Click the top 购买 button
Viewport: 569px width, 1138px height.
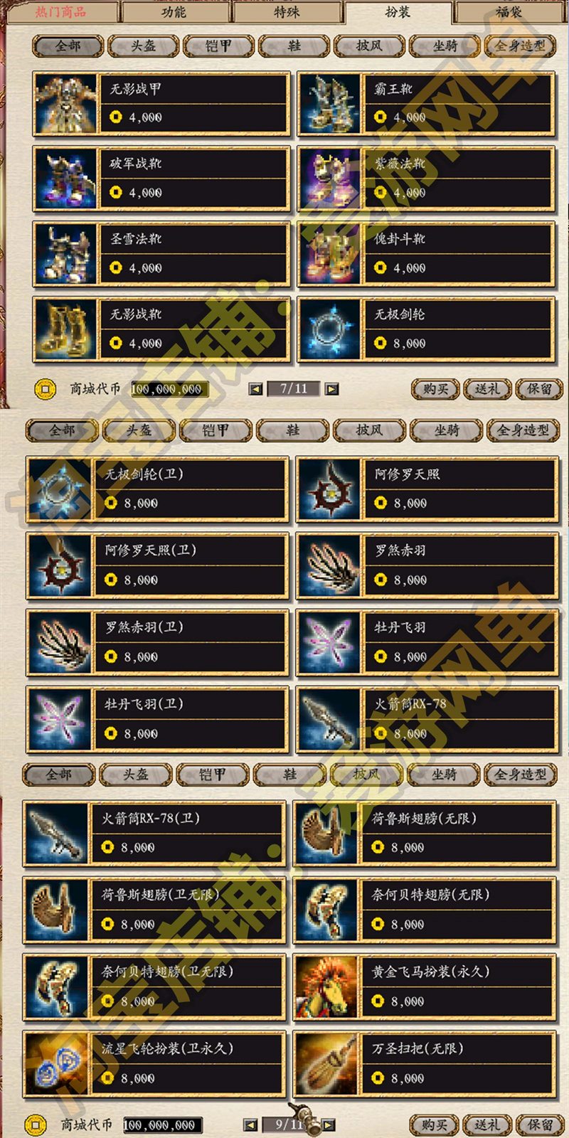[x=435, y=389]
